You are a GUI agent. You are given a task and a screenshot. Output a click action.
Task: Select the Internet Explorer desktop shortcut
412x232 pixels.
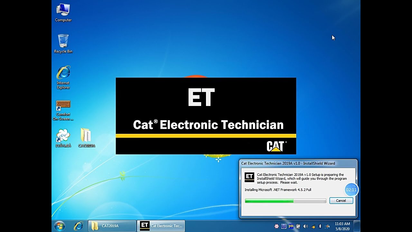pyautogui.click(x=63, y=77)
